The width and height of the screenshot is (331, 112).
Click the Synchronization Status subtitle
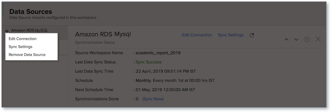tap(95, 42)
